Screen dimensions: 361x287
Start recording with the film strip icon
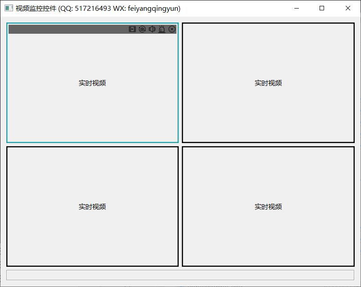(132, 29)
